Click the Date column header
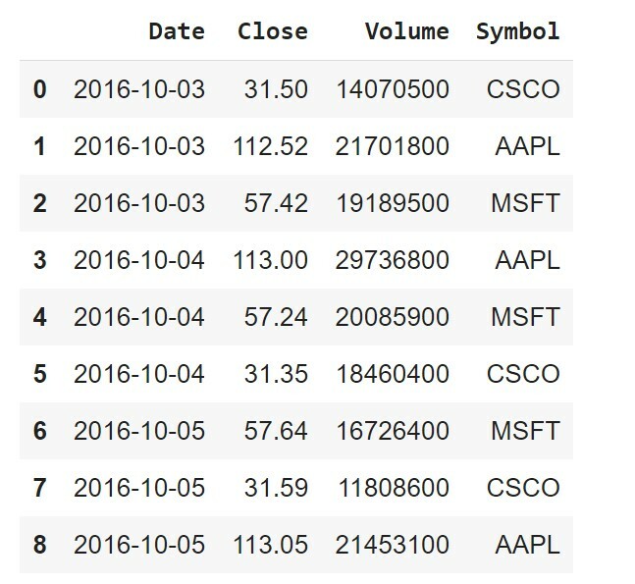Screen dimensions: 635x584 click(177, 31)
